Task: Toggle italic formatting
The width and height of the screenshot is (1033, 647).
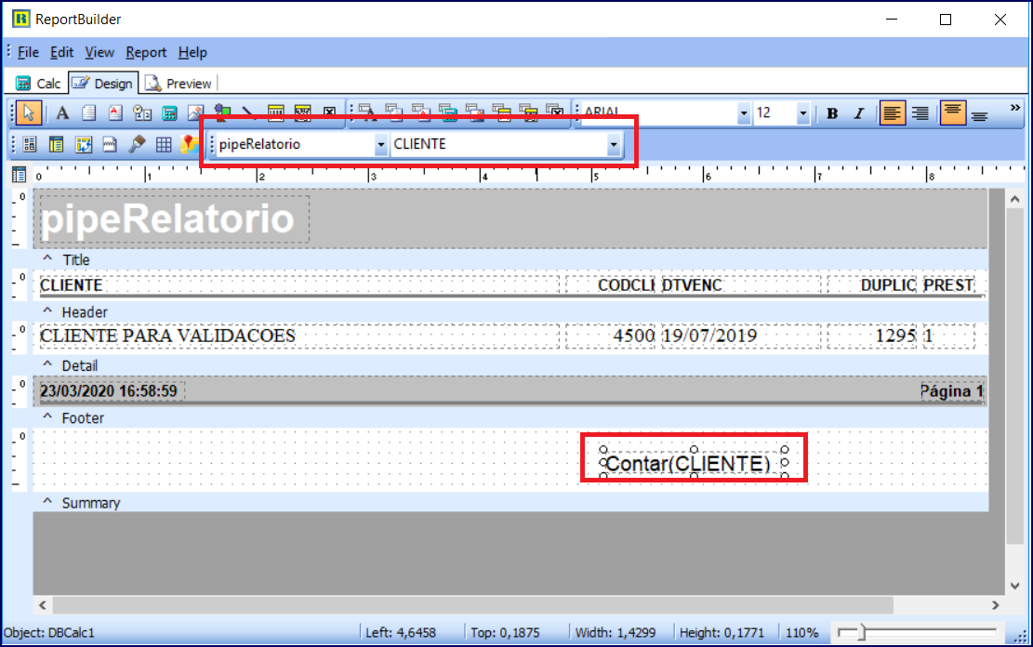Action: tap(858, 113)
